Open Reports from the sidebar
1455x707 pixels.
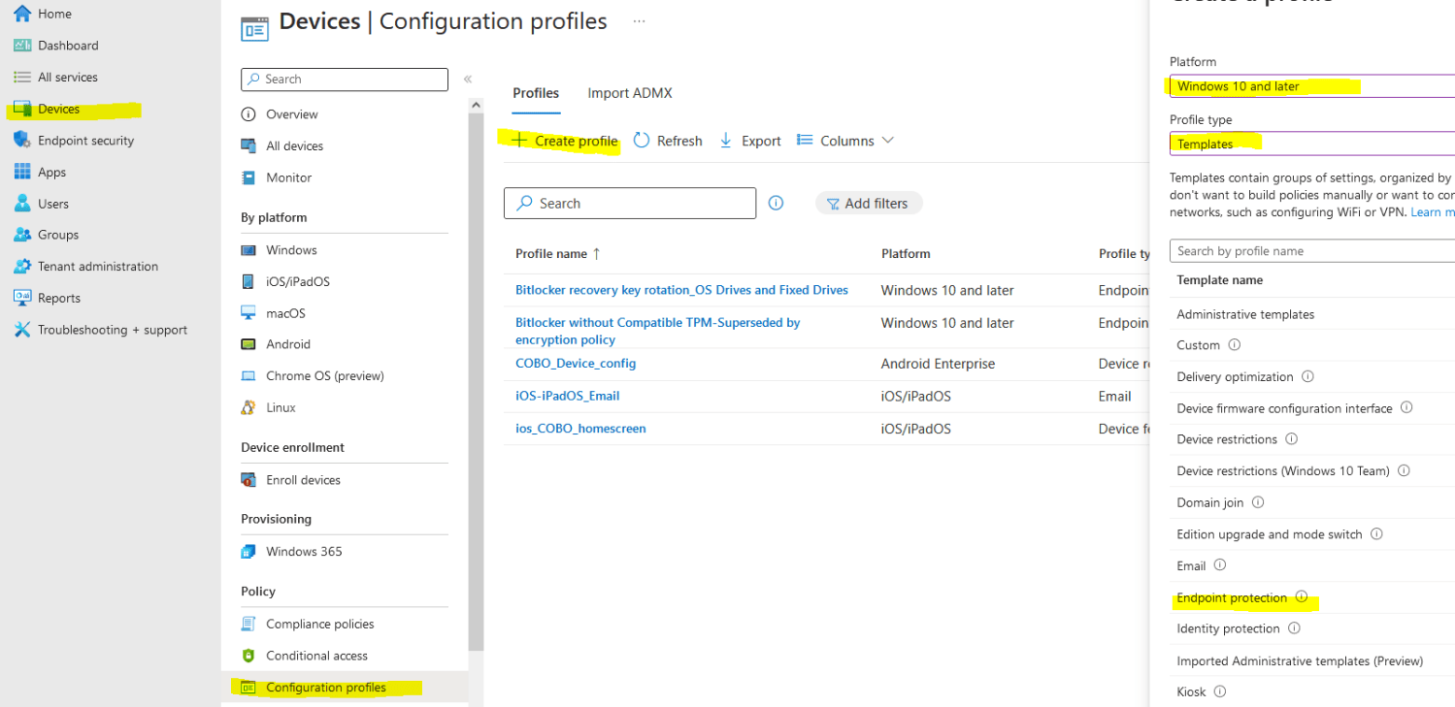tap(54, 297)
